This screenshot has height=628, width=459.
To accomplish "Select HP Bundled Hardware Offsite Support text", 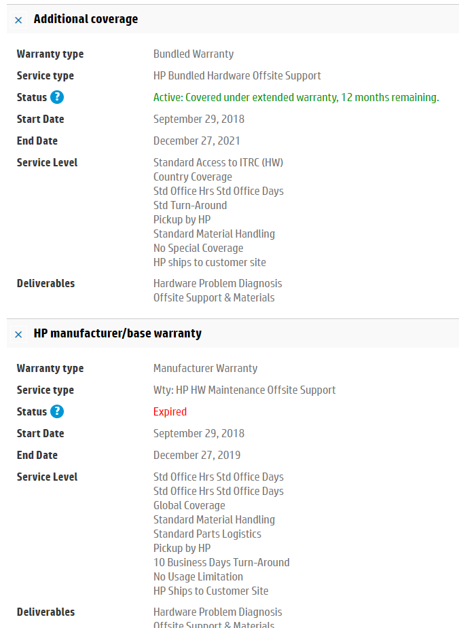I will click(237, 75).
